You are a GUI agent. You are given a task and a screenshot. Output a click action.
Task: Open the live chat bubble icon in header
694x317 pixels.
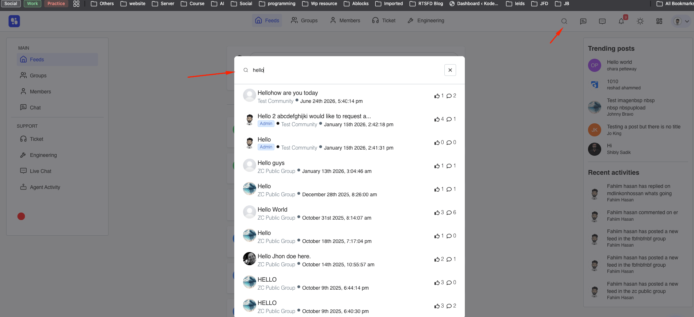[602, 21]
